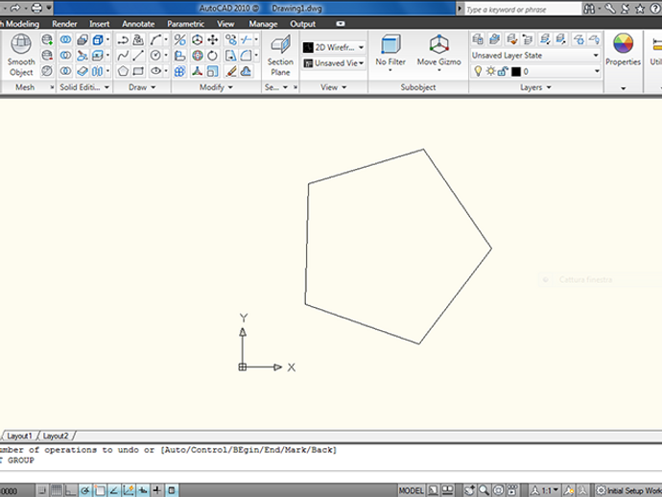The height and width of the screenshot is (497, 662).
Task: Open Help question mark icon
Action: click(x=655, y=9)
